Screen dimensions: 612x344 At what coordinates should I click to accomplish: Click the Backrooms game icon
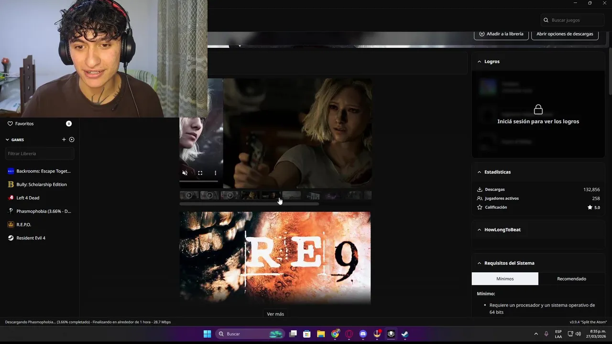(11, 171)
